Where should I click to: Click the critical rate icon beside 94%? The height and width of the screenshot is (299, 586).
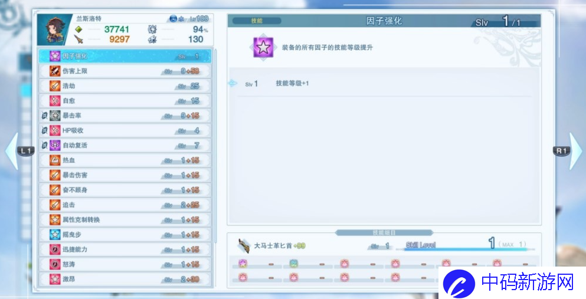coord(152,29)
